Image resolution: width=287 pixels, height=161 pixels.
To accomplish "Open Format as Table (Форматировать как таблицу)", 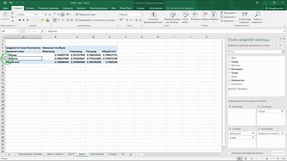I will (x=172, y=18).
